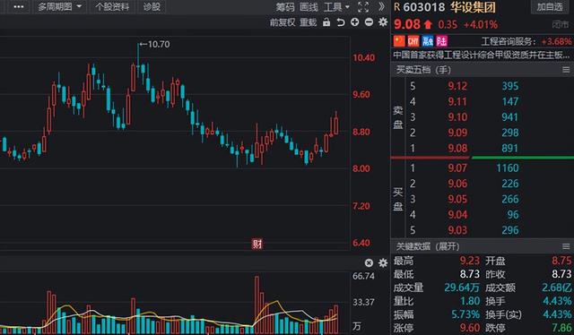Switch 前复权 price adjustment mode
574x335 pixels.
(283, 22)
